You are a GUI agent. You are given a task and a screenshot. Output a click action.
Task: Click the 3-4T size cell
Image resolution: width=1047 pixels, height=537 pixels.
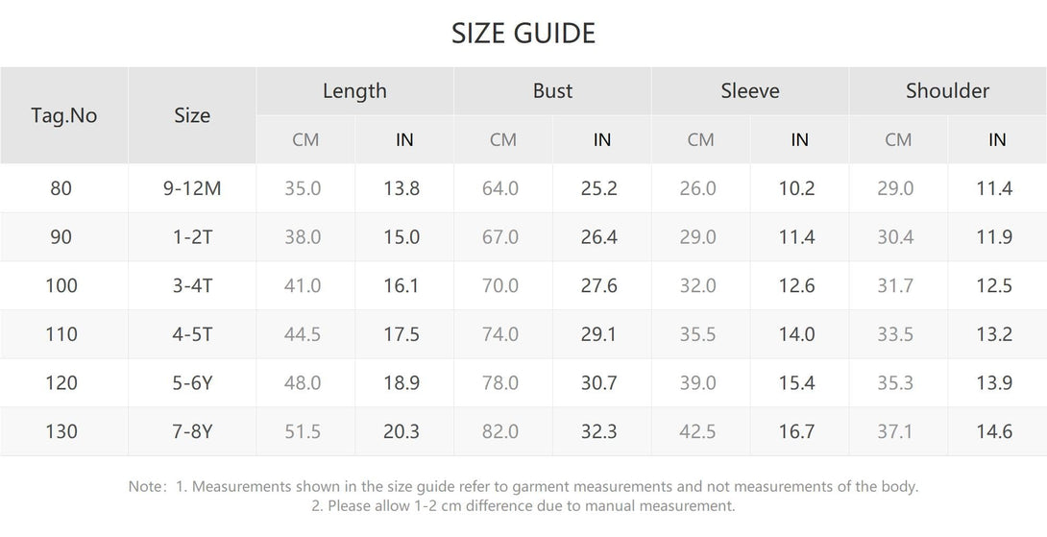click(192, 286)
